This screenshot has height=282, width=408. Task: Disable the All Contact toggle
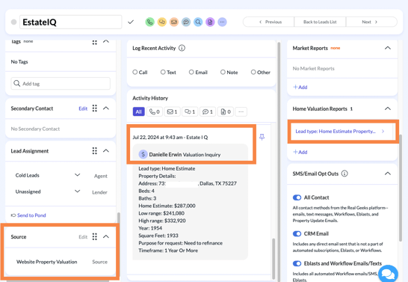(297, 197)
